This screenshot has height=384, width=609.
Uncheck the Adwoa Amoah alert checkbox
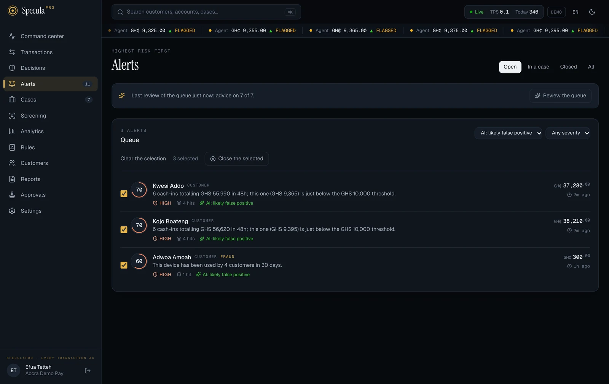tap(124, 265)
